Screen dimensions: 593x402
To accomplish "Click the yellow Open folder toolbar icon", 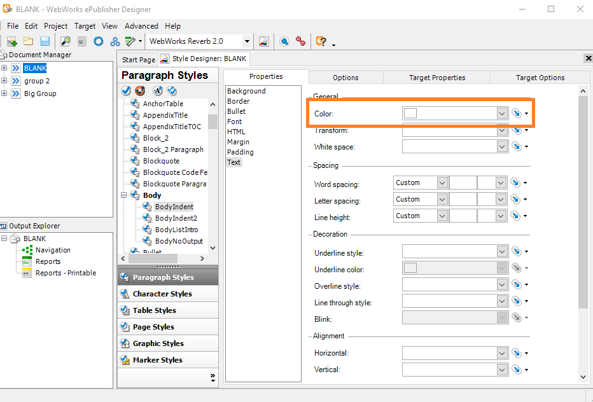I will (x=28, y=41).
